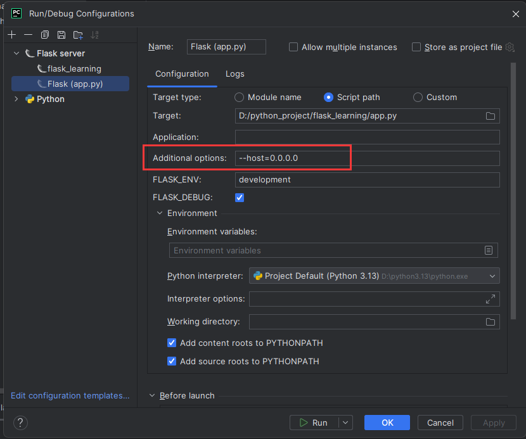This screenshot has width=526, height=439.
Task: Uncheck the FLASK_DEBUG checkbox
Action: (240, 198)
